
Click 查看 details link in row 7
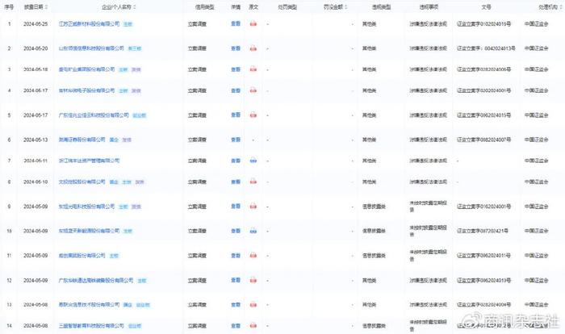[236, 161]
